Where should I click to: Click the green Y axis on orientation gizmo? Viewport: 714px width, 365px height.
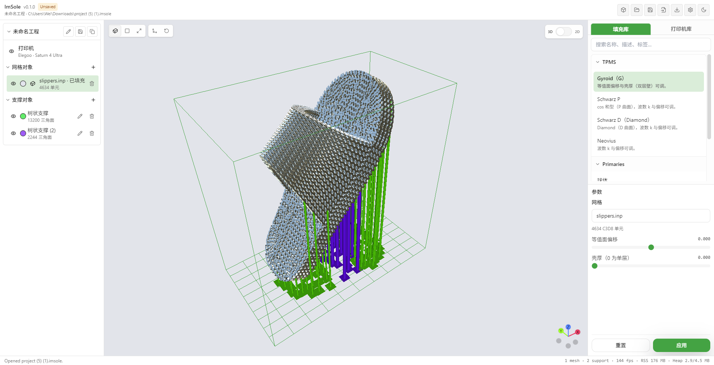[x=561, y=331]
